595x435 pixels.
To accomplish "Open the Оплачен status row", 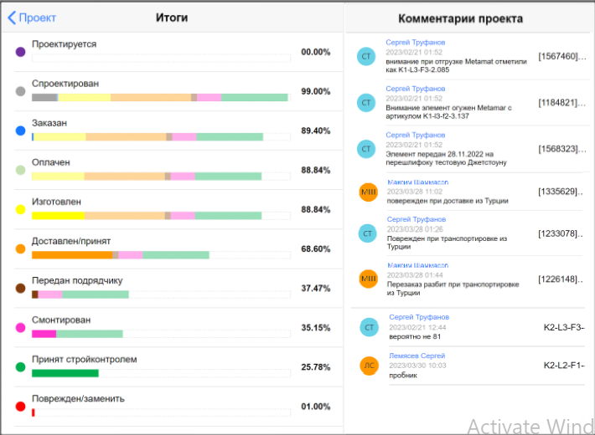I will (x=178, y=170).
